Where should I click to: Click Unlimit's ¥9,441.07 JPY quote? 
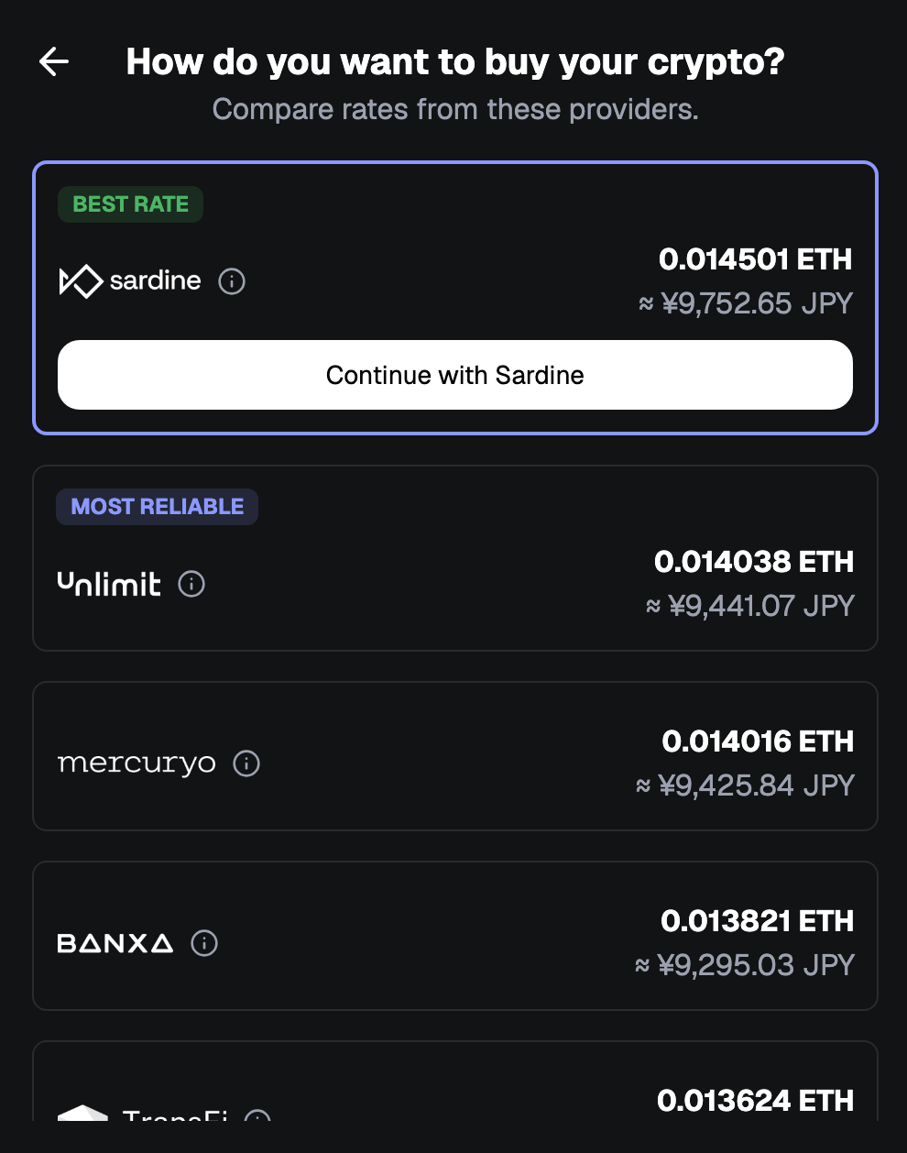click(750, 606)
